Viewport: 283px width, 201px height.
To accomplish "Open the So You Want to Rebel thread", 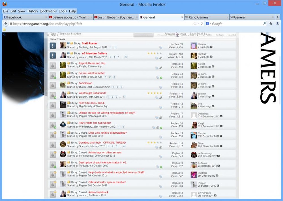I will (x=91, y=73).
